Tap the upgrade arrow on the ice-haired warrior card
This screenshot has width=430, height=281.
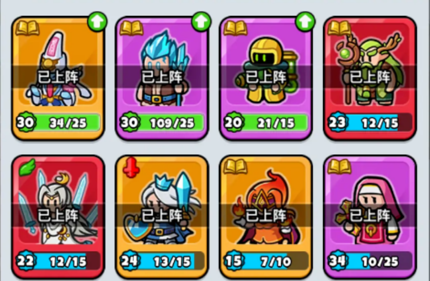click(201, 21)
